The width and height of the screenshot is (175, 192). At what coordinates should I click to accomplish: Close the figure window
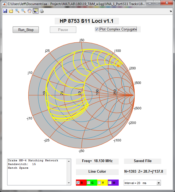point(167,3)
